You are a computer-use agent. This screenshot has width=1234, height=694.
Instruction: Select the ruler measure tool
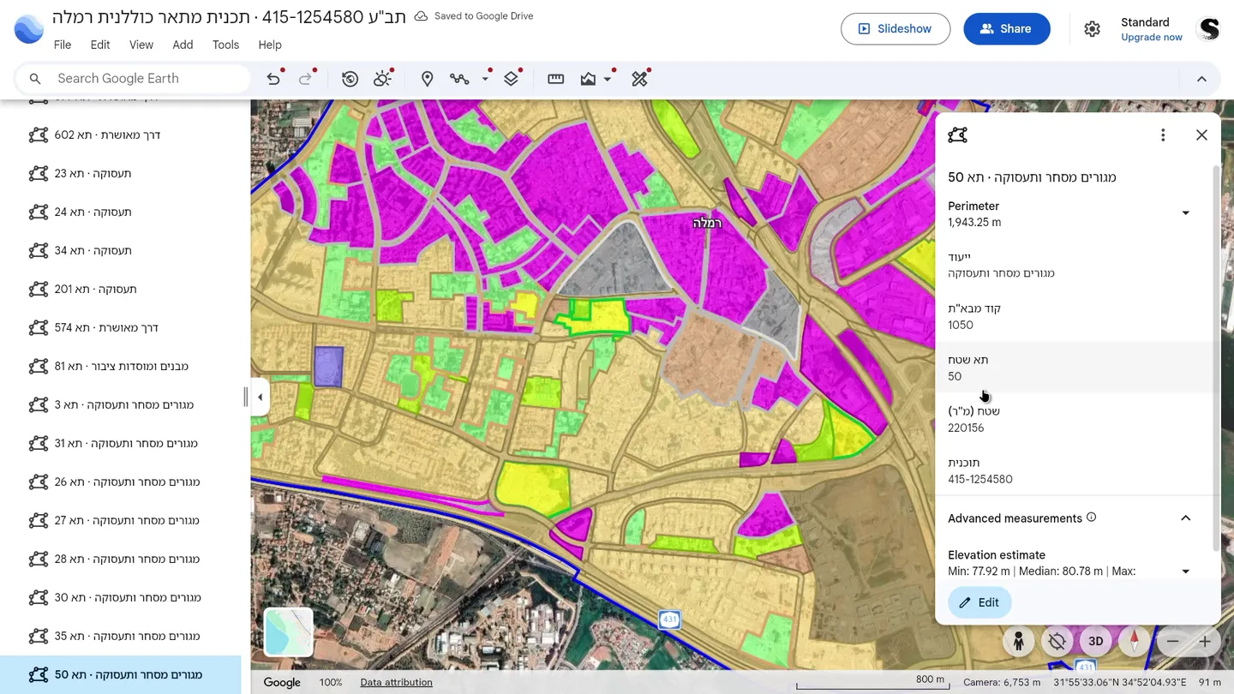555,79
